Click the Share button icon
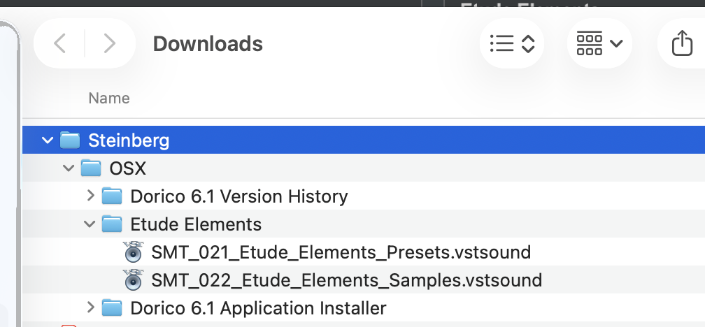Screen dimensions: 705x327 pos(681,44)
